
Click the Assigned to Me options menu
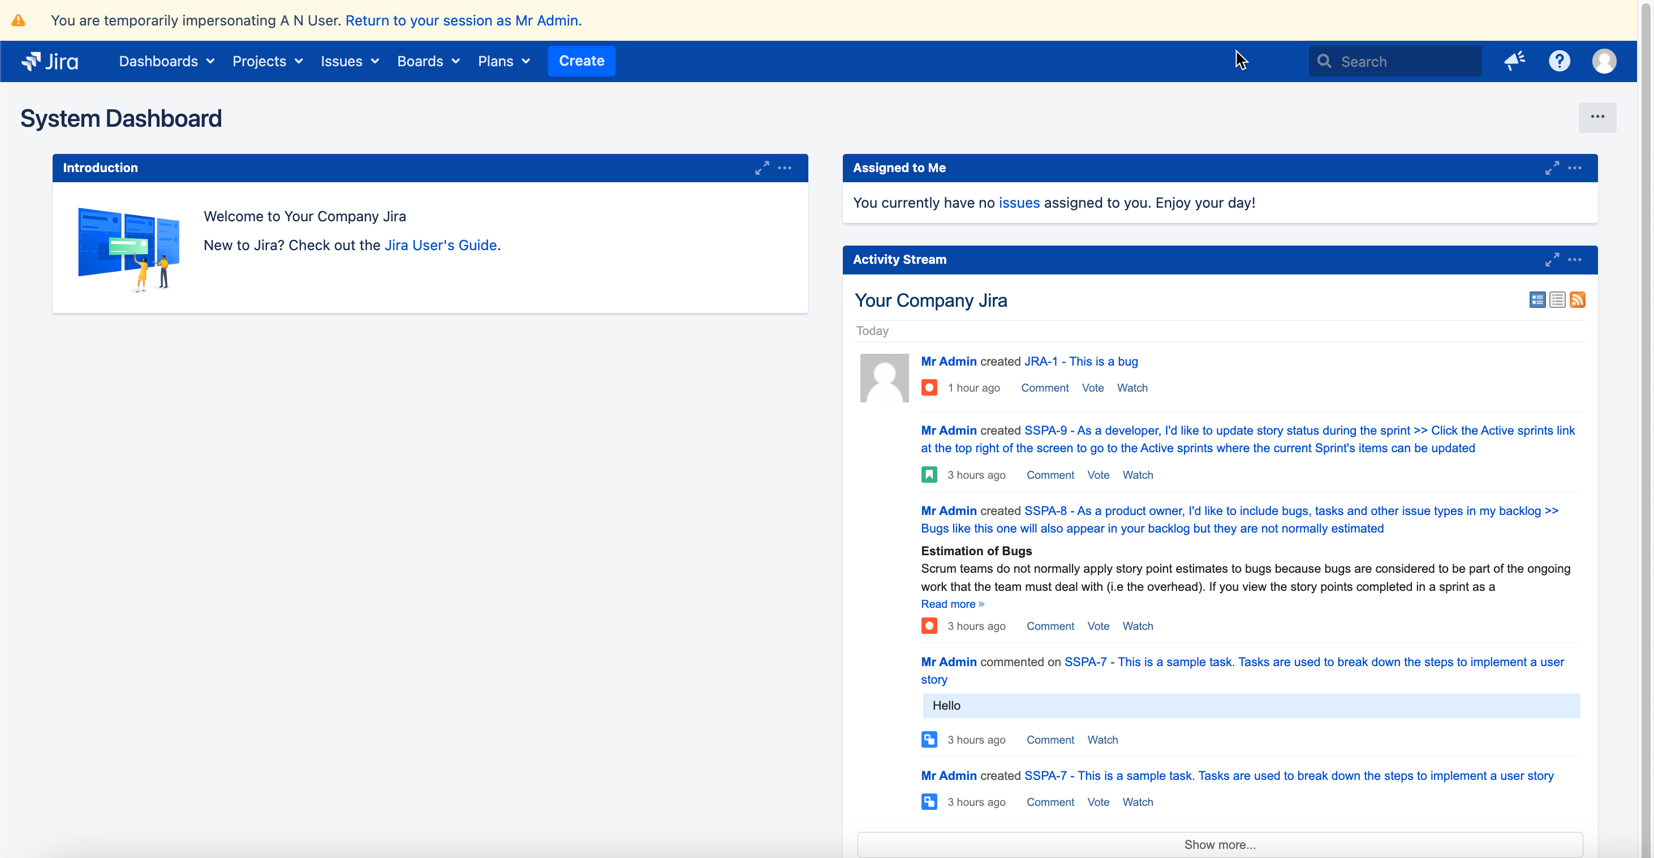(x=1574, y=168)
